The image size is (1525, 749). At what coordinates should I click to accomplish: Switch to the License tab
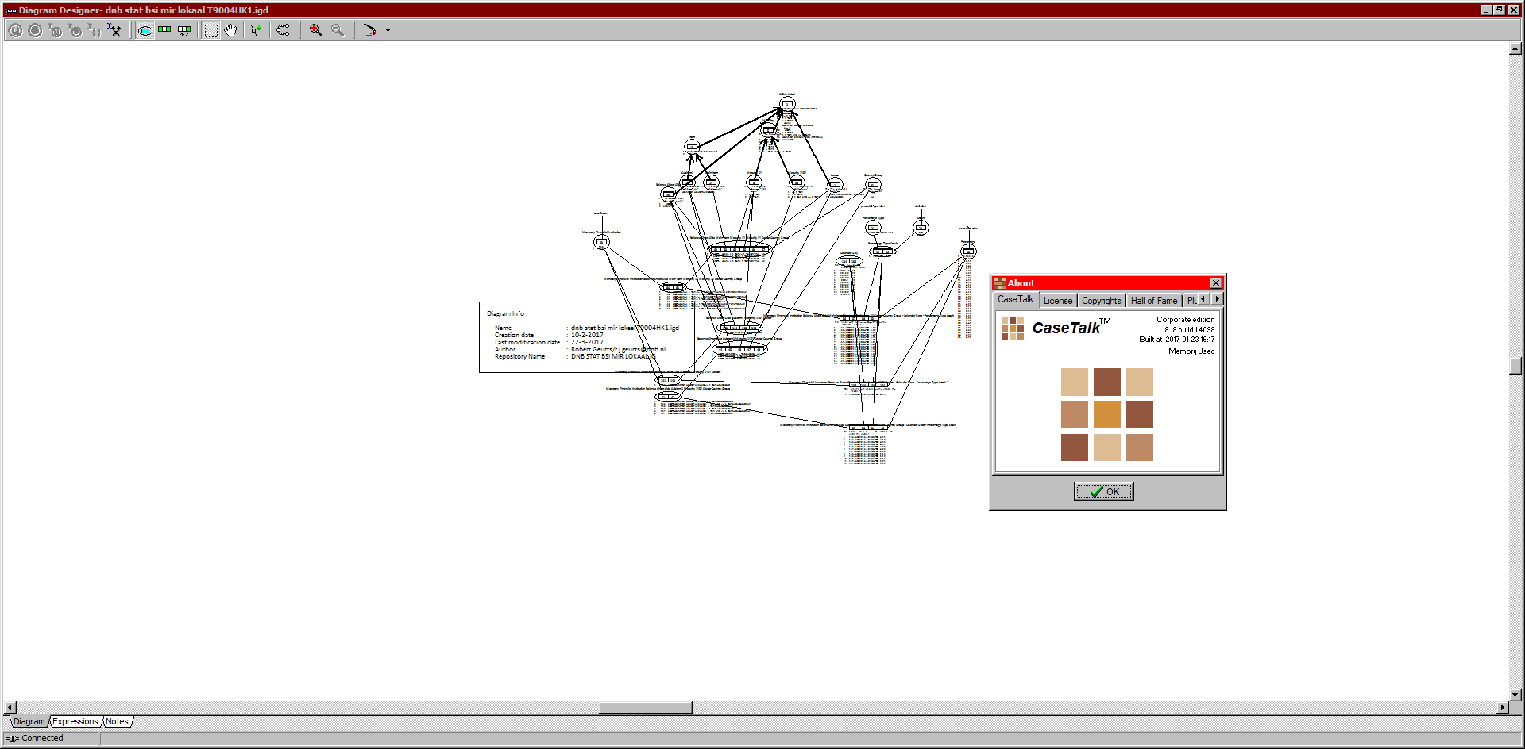pyautogui.click(x=1057, y=301)
